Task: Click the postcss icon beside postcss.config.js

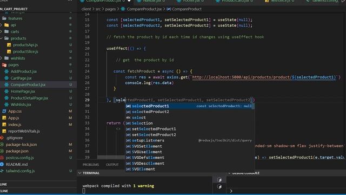Action: [2, 158]
